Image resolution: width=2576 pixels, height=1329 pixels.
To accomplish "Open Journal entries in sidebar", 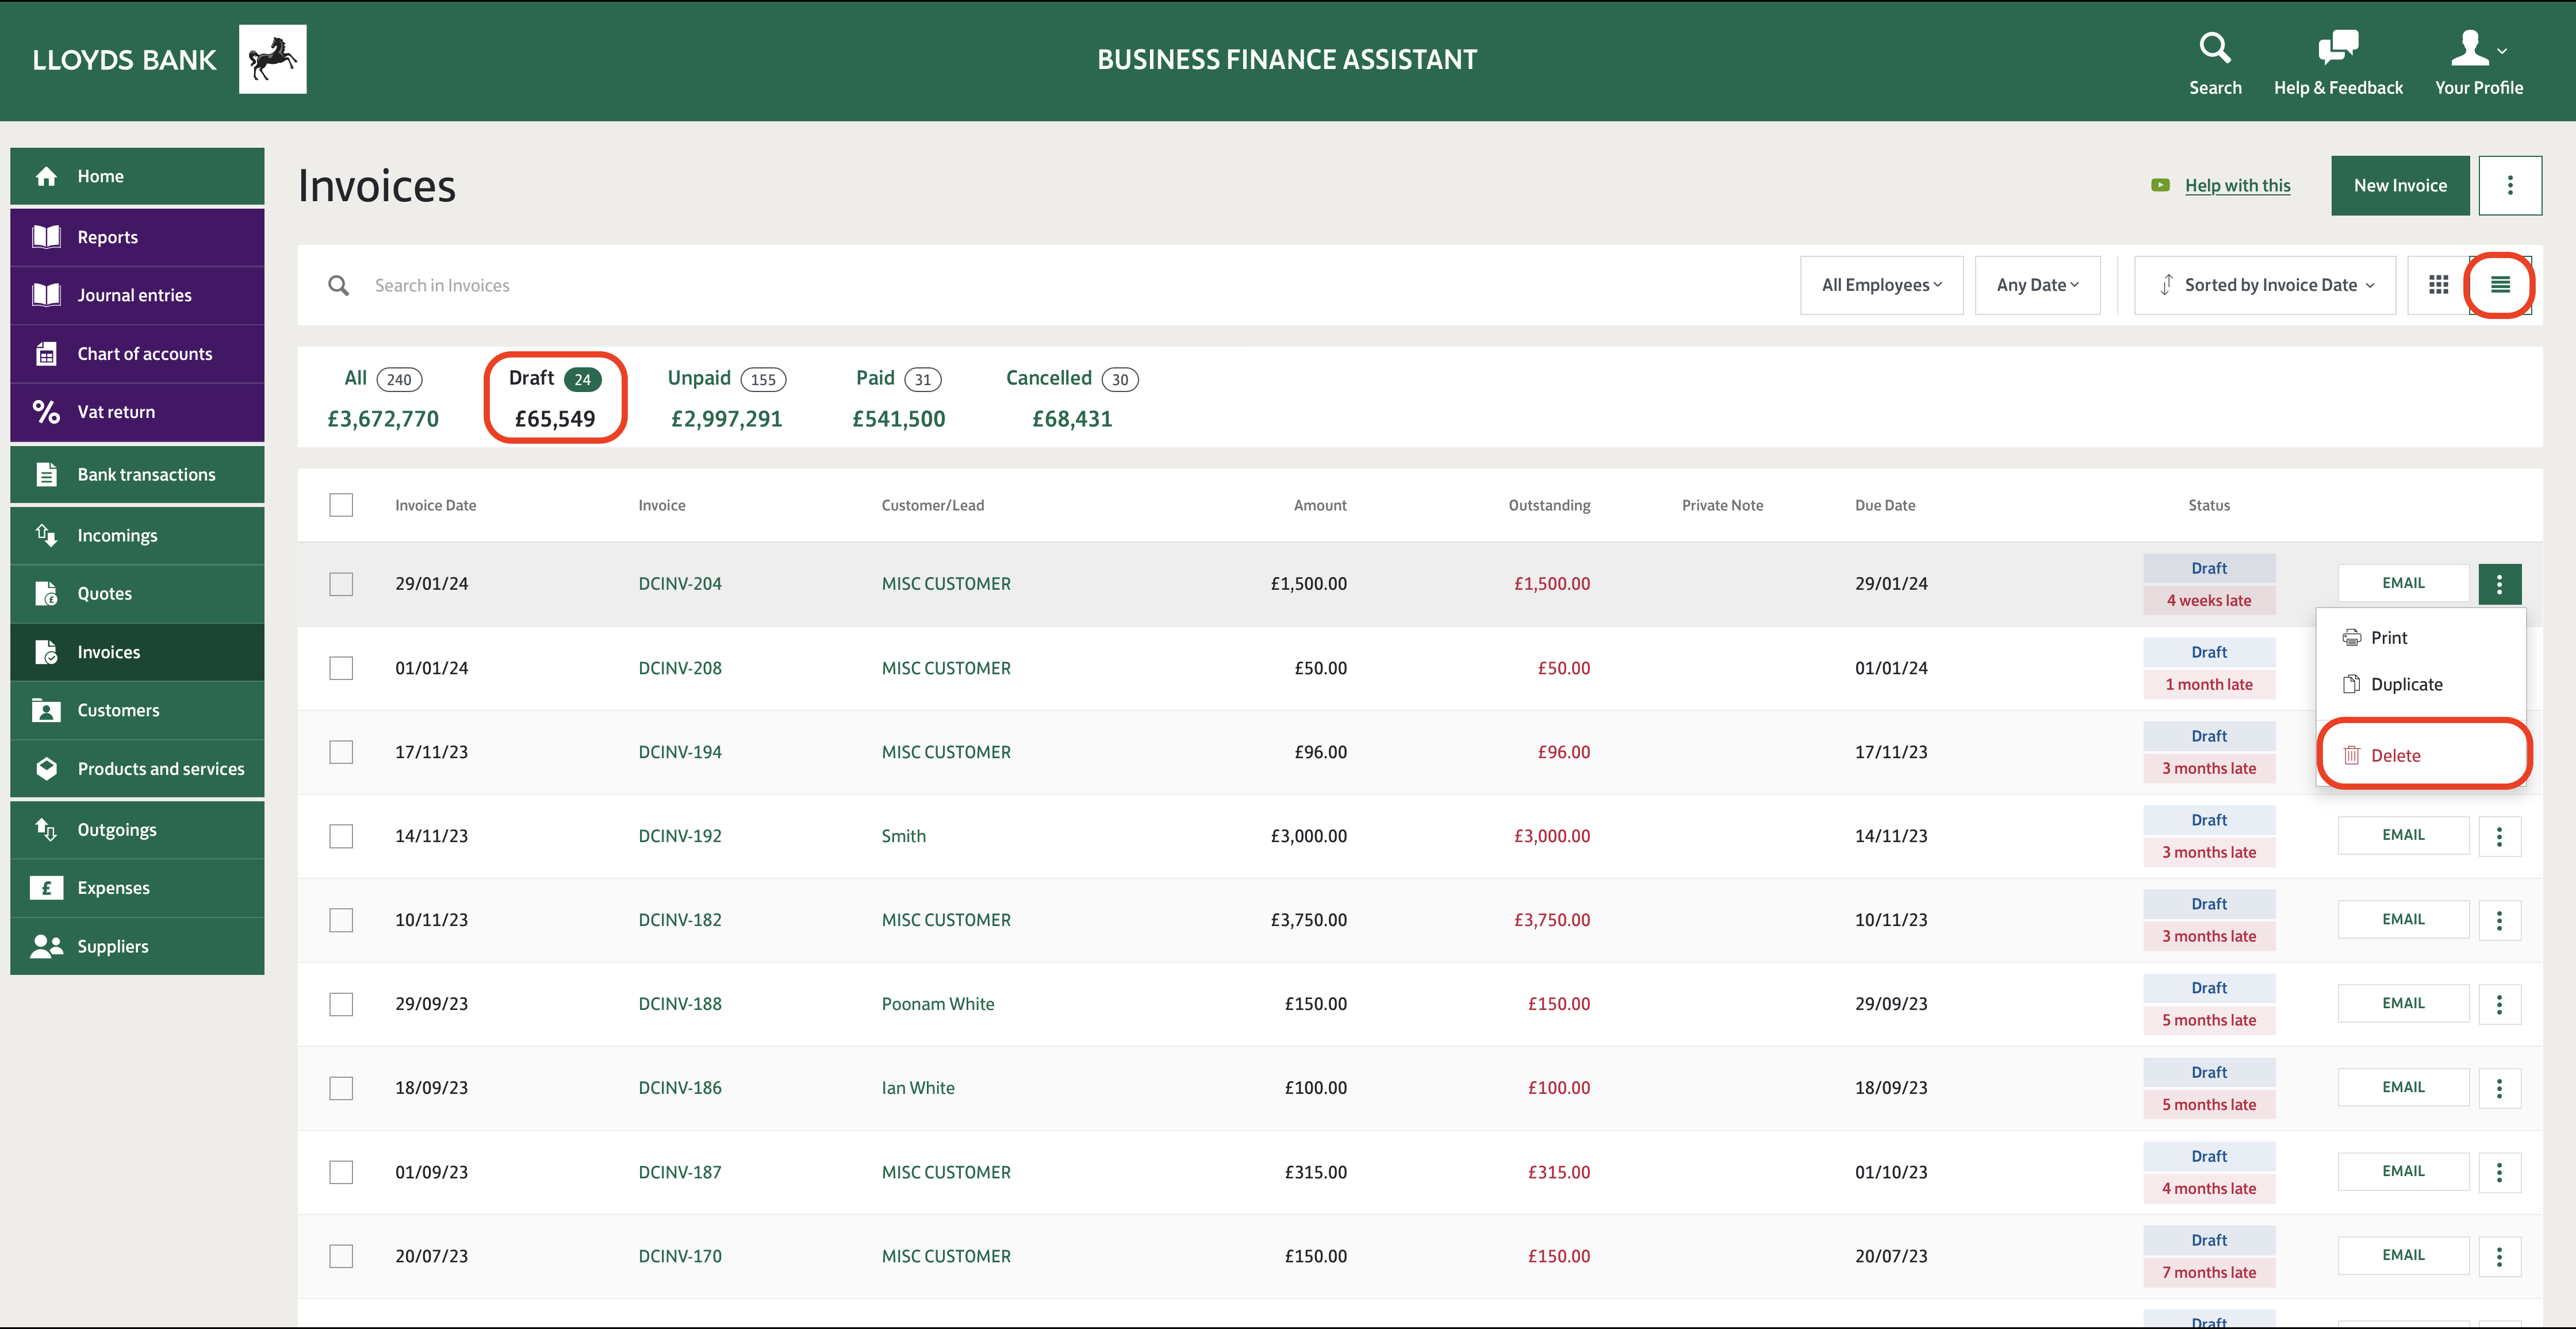I will click(x=137, y=295).
